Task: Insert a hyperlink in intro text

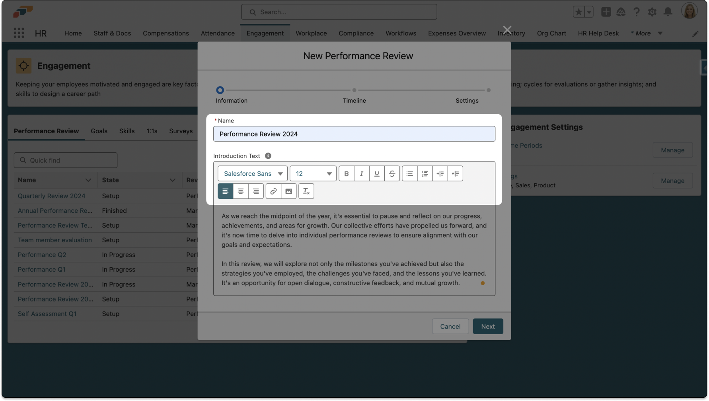Action: pos(273,191)
